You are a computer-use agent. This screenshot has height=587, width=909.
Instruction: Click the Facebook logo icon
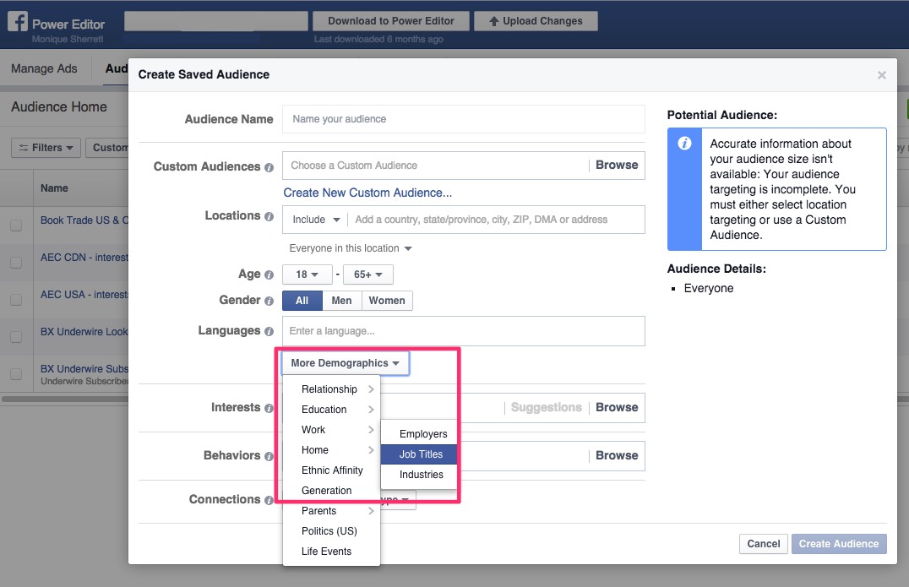pos(17,21)
